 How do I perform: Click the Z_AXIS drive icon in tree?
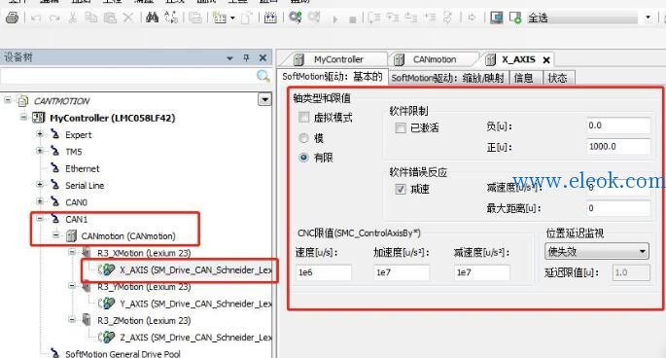[x=106, y=338]
